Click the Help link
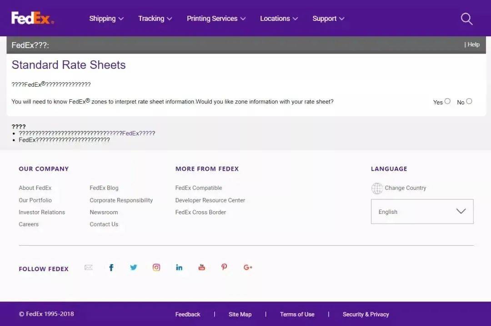This screenshot has width=491, height=326. coord(473,44)
